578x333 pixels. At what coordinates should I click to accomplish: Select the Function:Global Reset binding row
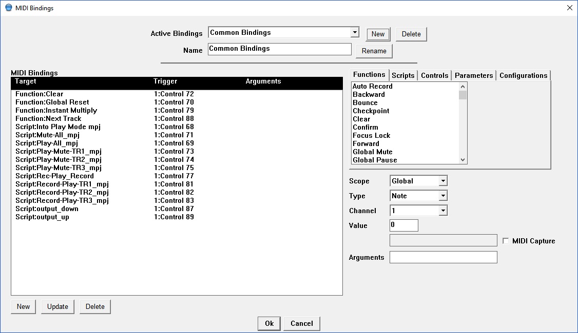pyautogui.click(x=177, y=102)
